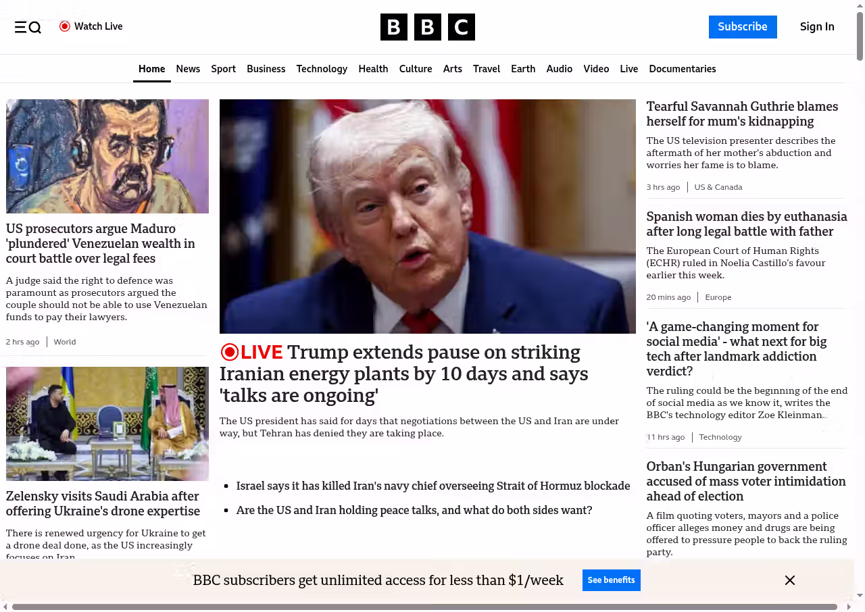Screen dimensions: 865x612
Task: Open the Technology nav tab
Action: 322,69
